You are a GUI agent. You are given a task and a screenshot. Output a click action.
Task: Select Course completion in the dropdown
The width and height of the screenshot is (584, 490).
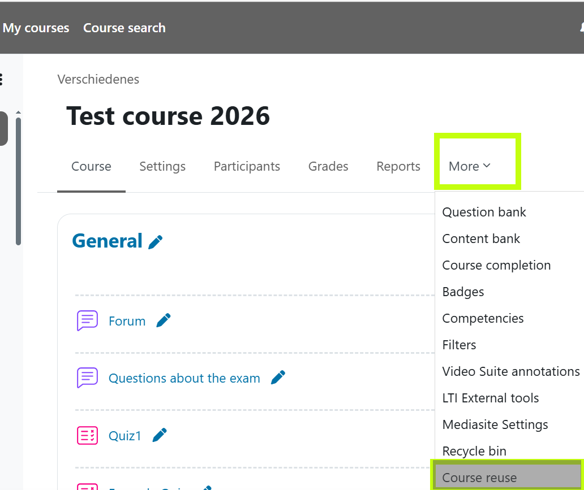click(x=496, y=265)
